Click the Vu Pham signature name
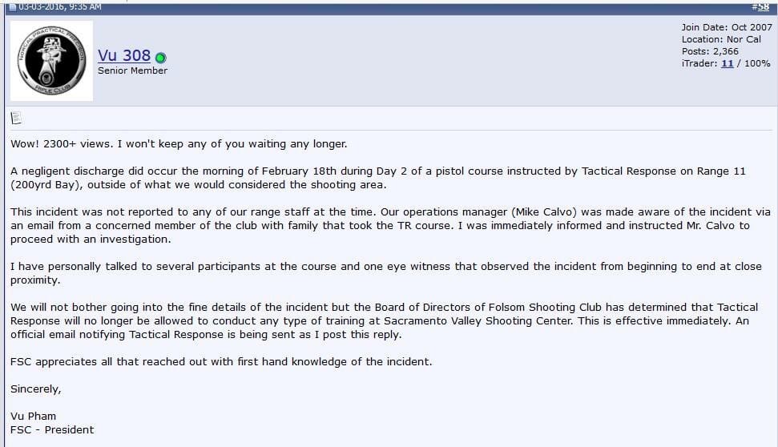778x447 pixels. [x=33, y=417]
